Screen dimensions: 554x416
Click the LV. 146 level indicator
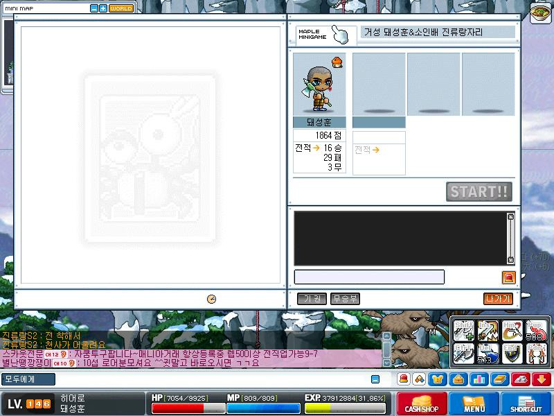29,404
